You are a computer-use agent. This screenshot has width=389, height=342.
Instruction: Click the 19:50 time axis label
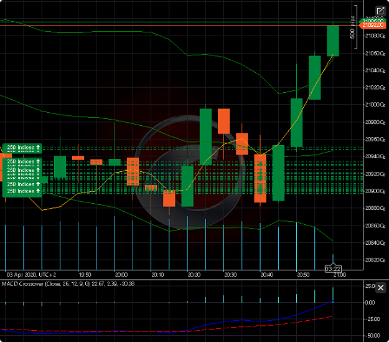click(85, 275)
